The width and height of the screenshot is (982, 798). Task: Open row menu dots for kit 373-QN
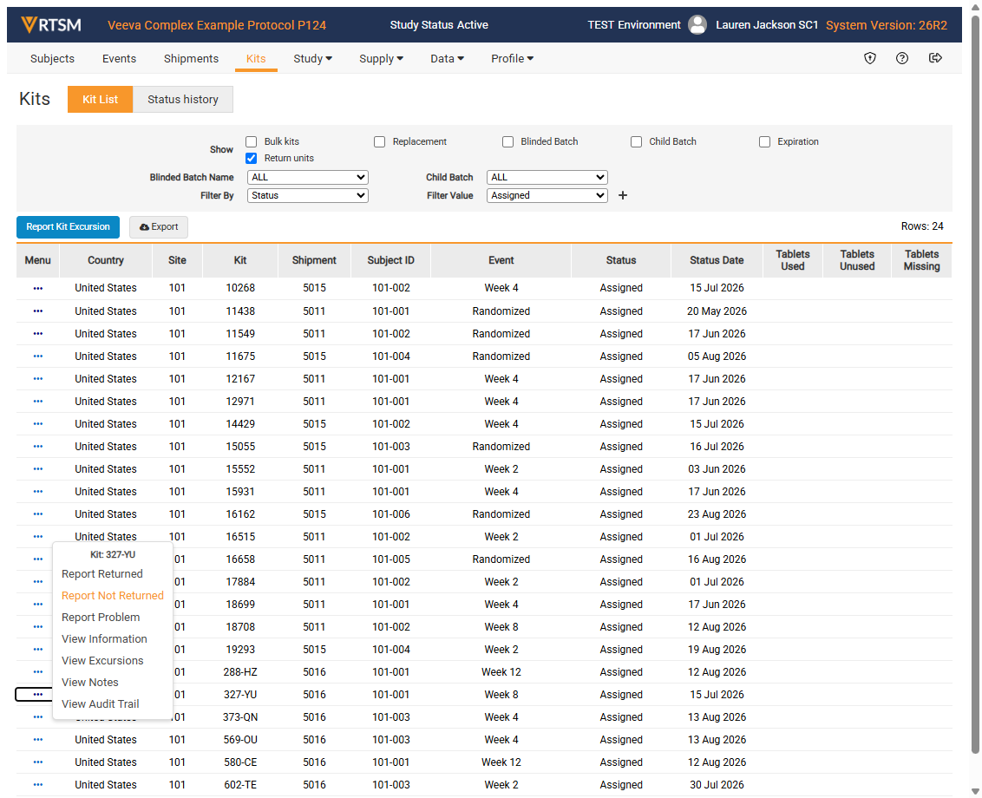(x=38, y=717)
